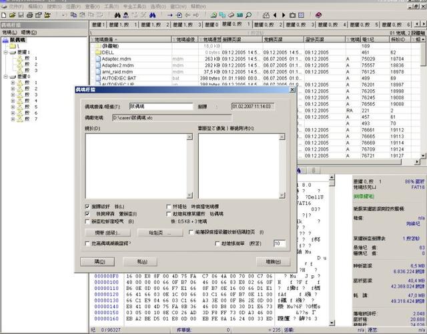This screenshot has height=334, width=427.
Task: Collapse the disk 1 node in case tree
Action: [x=6, y=52]
